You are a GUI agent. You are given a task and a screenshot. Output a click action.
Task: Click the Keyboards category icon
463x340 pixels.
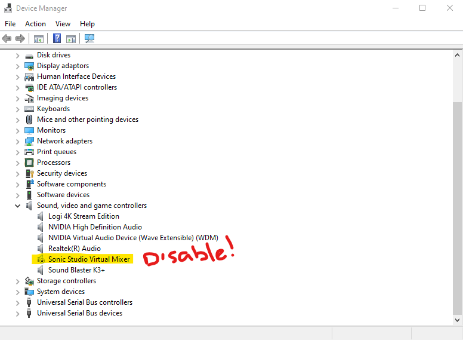[29, 109]
